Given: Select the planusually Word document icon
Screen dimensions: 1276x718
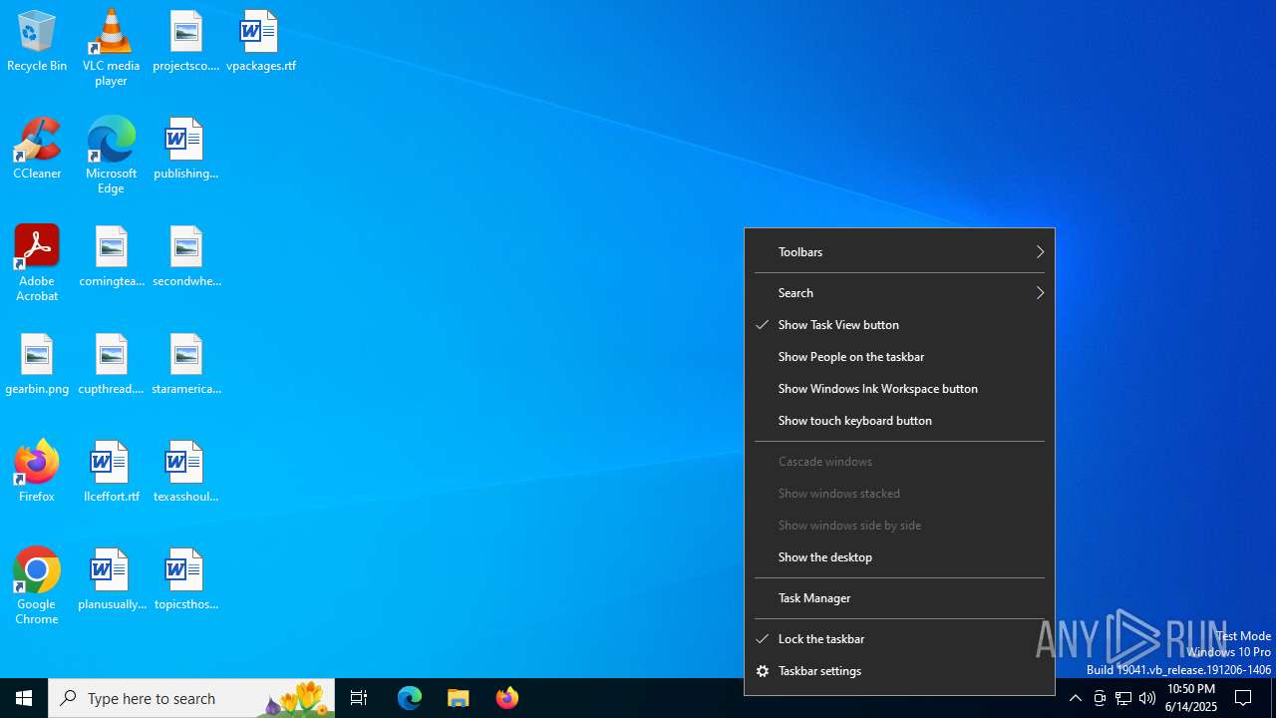Looking at the screenshot, I should [111, 580].
